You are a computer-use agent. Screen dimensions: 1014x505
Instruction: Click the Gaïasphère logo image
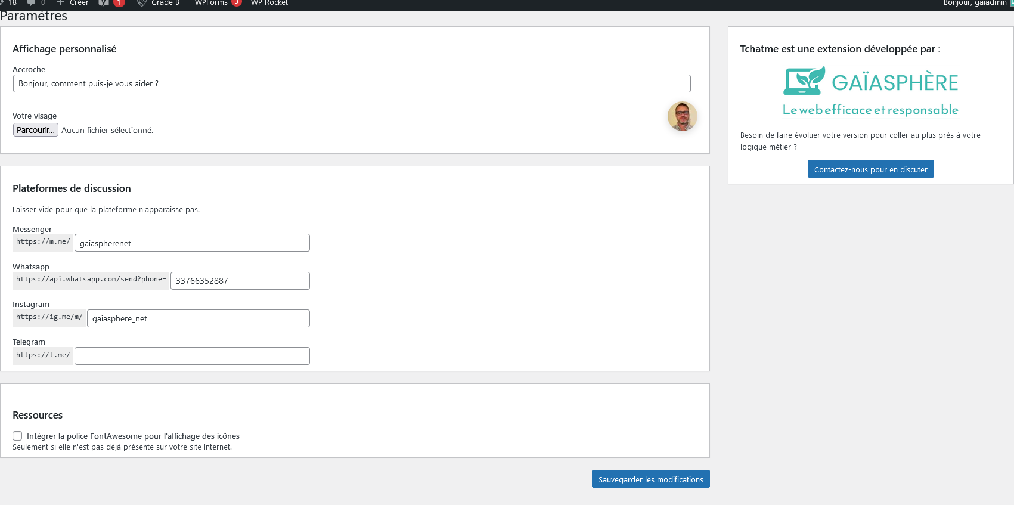coord(870,91)
